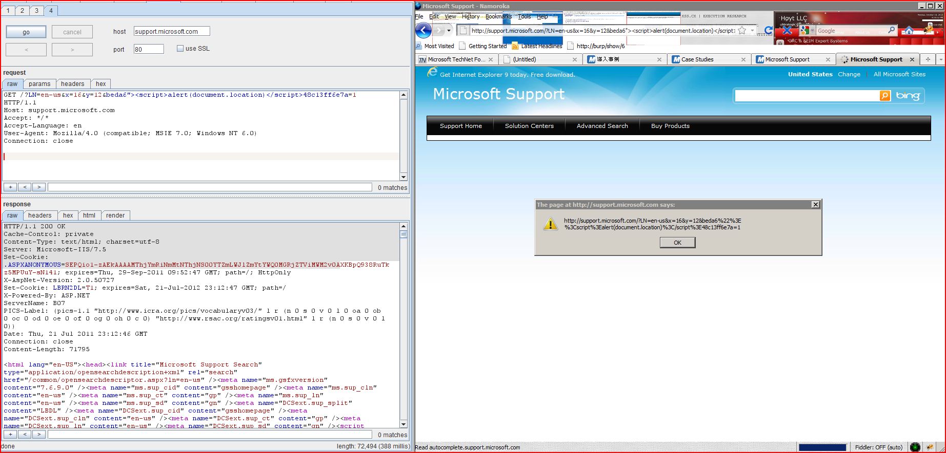
Task: Open Advanced Search nav item
Action: click(602, 126)
